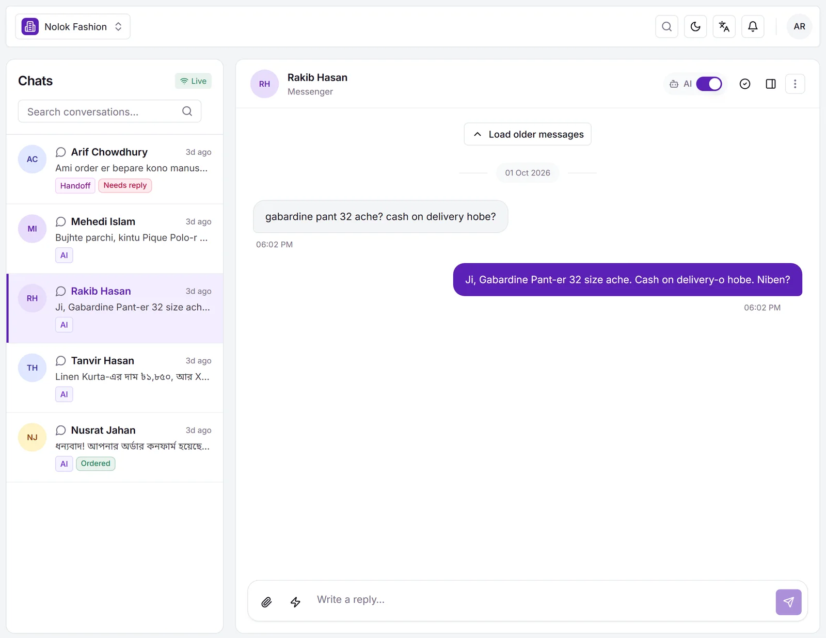Click the Nolok Fashion store logo icon
This screenshot has height=638, width=826.
pos(30,26)
